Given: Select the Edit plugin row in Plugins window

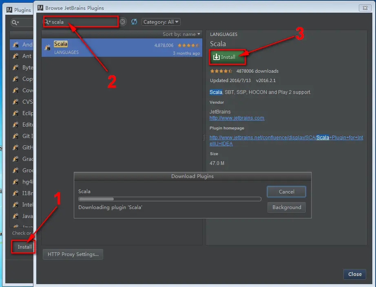Looking at the screenshot, I should tap(22, 125).
